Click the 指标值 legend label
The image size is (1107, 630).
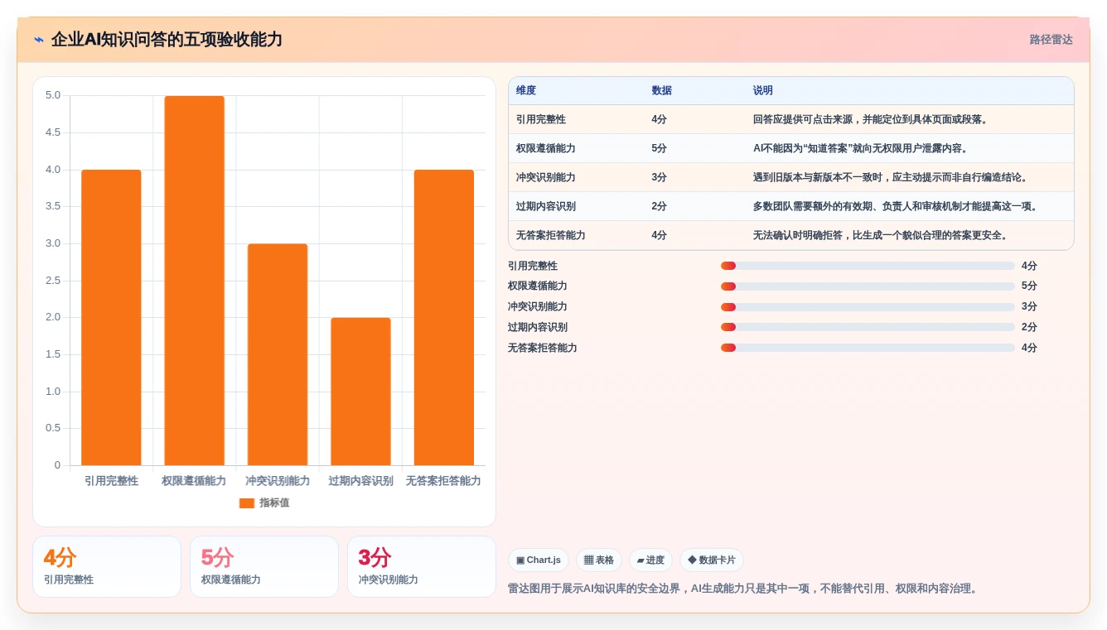coord(274,503)
